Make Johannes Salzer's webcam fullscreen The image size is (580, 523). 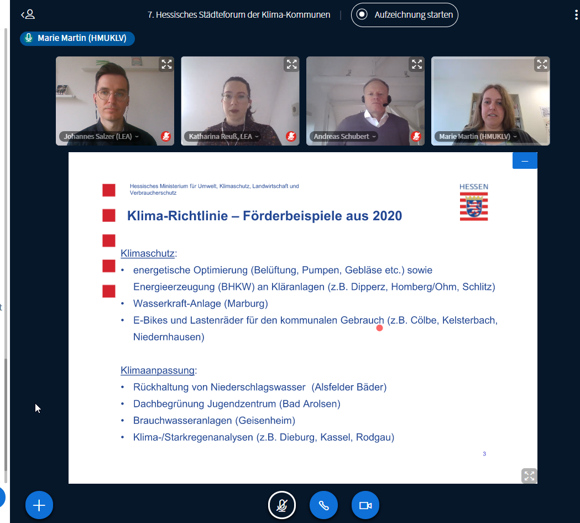click(x=166, y=64)
